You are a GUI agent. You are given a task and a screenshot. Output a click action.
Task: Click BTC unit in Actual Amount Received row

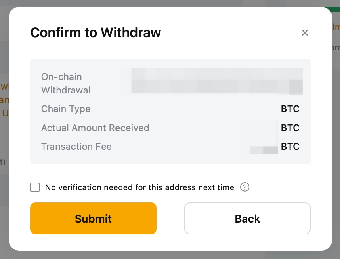point(290,128)
